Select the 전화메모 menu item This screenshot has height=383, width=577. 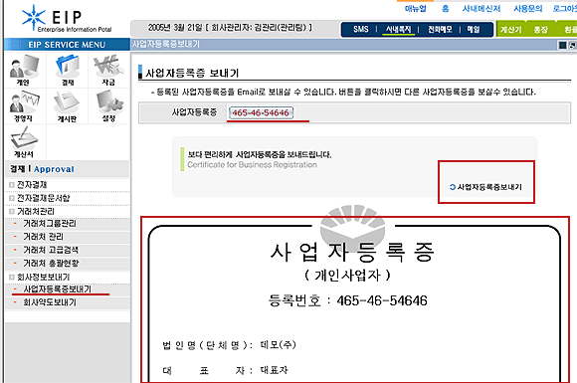pyautogui.click(x=440, y=29)
